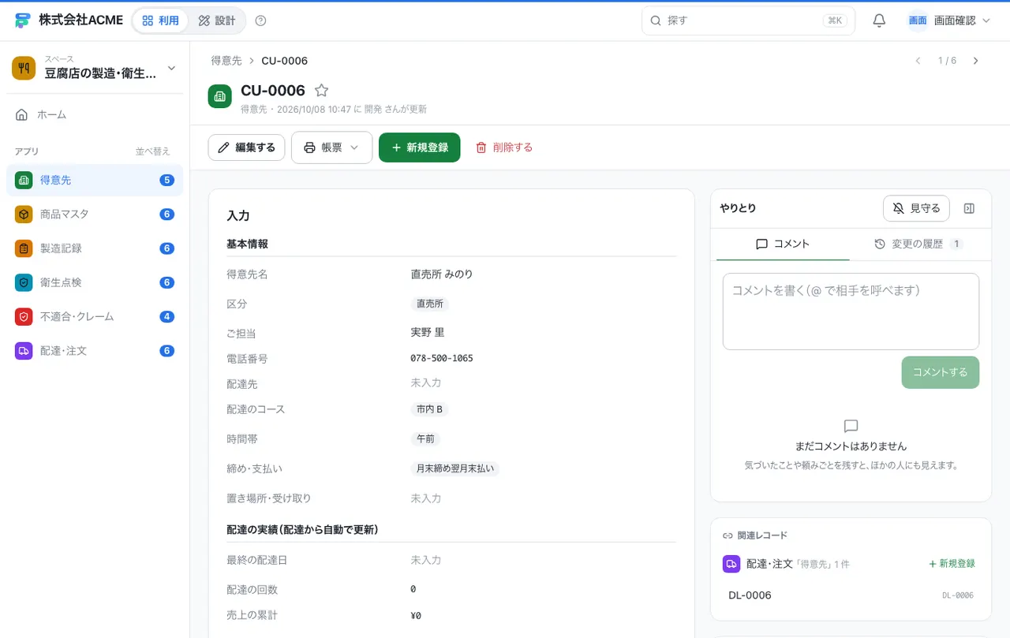The width and height of the screenshot is (1010, 638).
Task: Collapse the やりとり side panel icon
Action: [x=970, y=208]
